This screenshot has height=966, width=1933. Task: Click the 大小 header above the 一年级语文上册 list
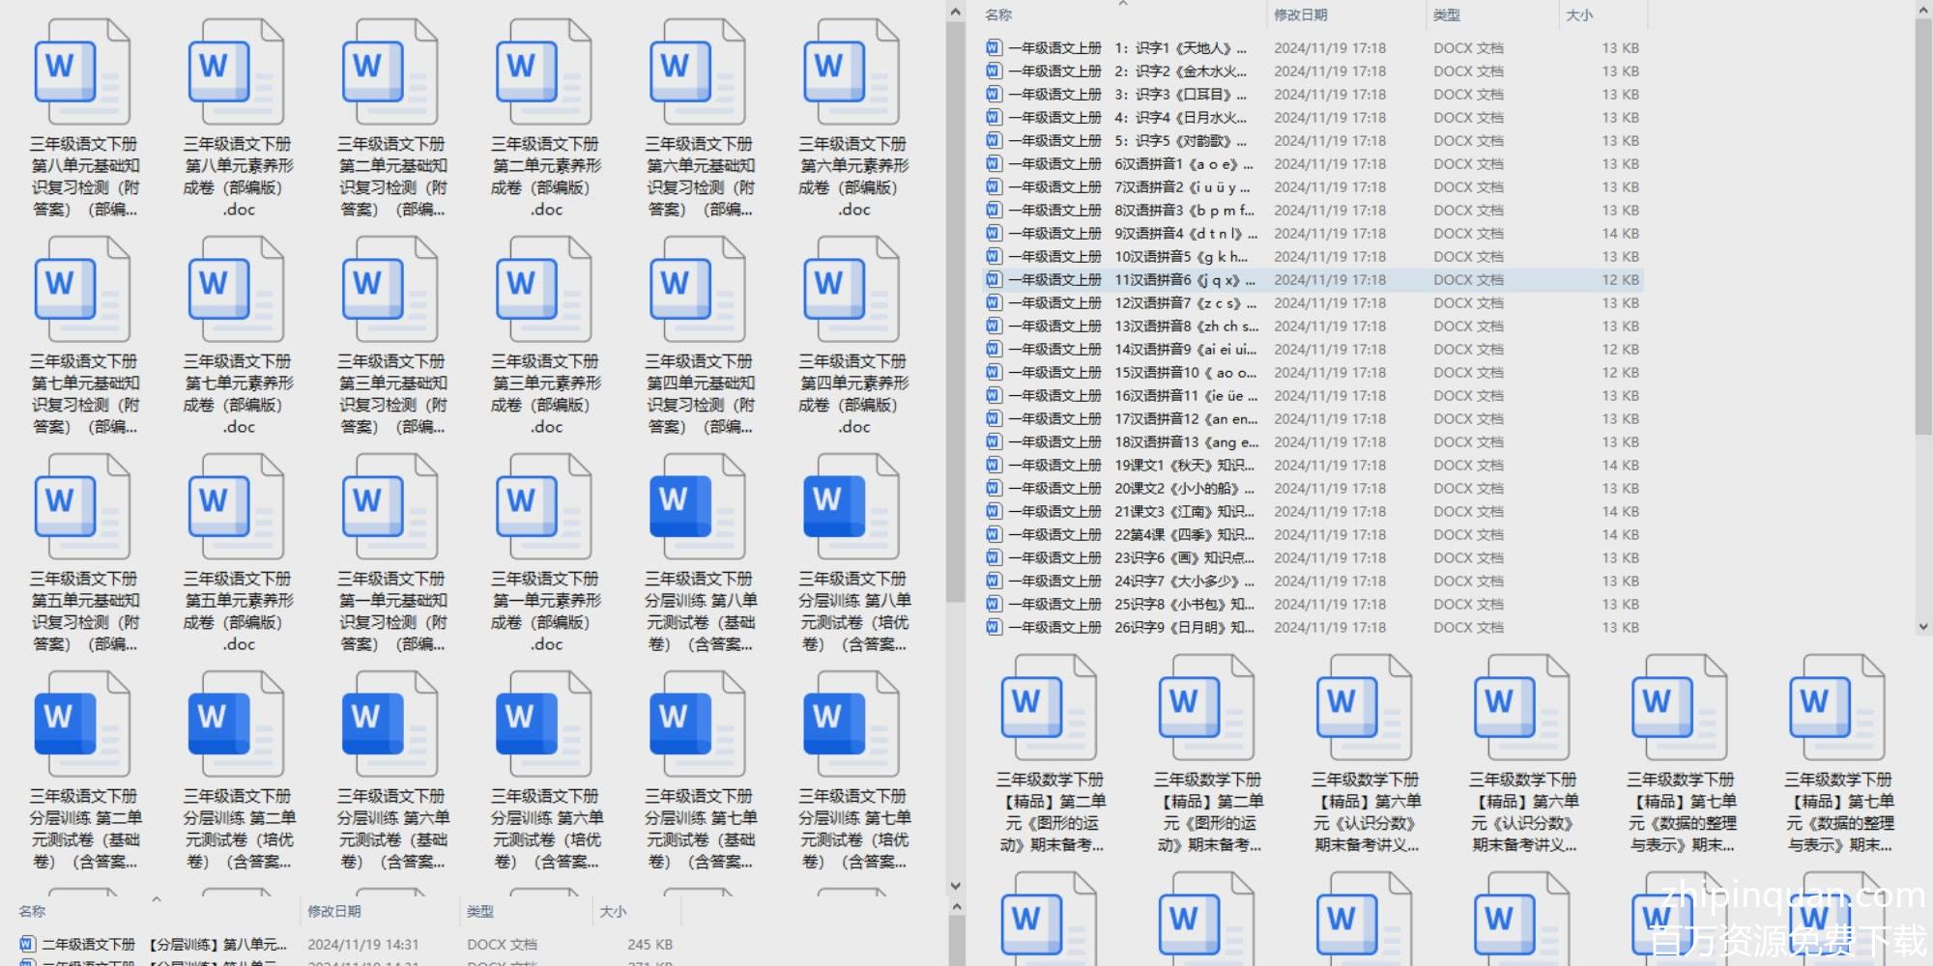tap(1579, 15)
